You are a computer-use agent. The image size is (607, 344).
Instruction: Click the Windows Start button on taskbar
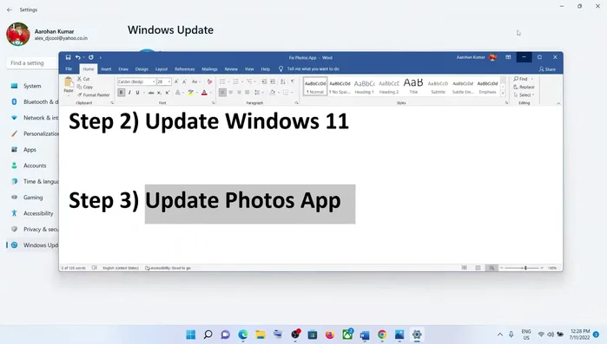pyautogui.click(x=191, y=334)
